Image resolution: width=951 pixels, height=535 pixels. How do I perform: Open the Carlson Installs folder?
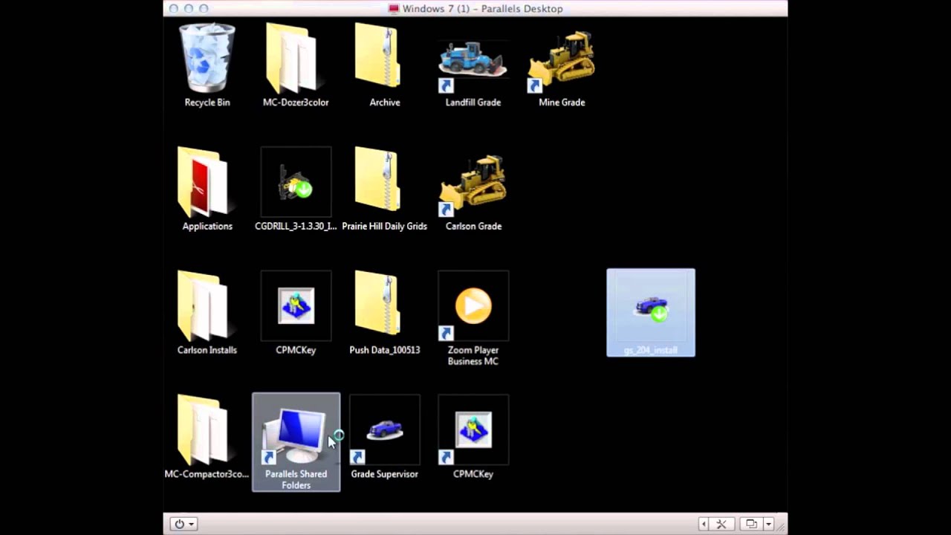[207, 313]
